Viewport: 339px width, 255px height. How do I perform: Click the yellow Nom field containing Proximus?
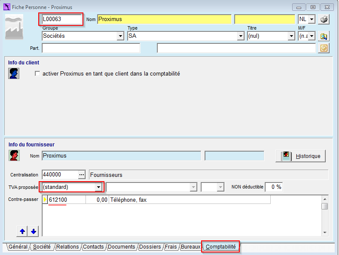[x=164, y=19]
